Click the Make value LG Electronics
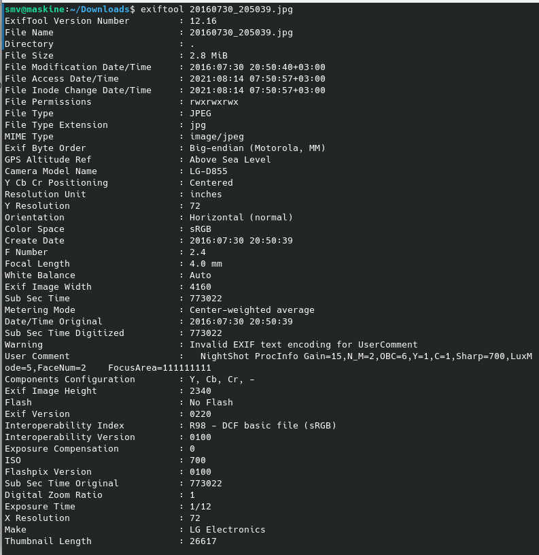 [228, 530]
